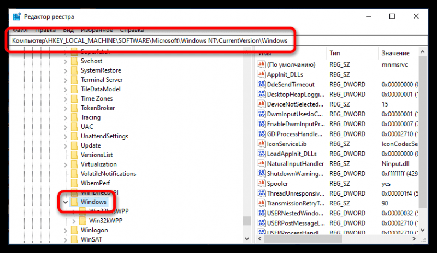Image resolution: width=437 pixels, height=253 pixels.
Task: Click the string icon of Spooler value
Action: pos(262,183)
